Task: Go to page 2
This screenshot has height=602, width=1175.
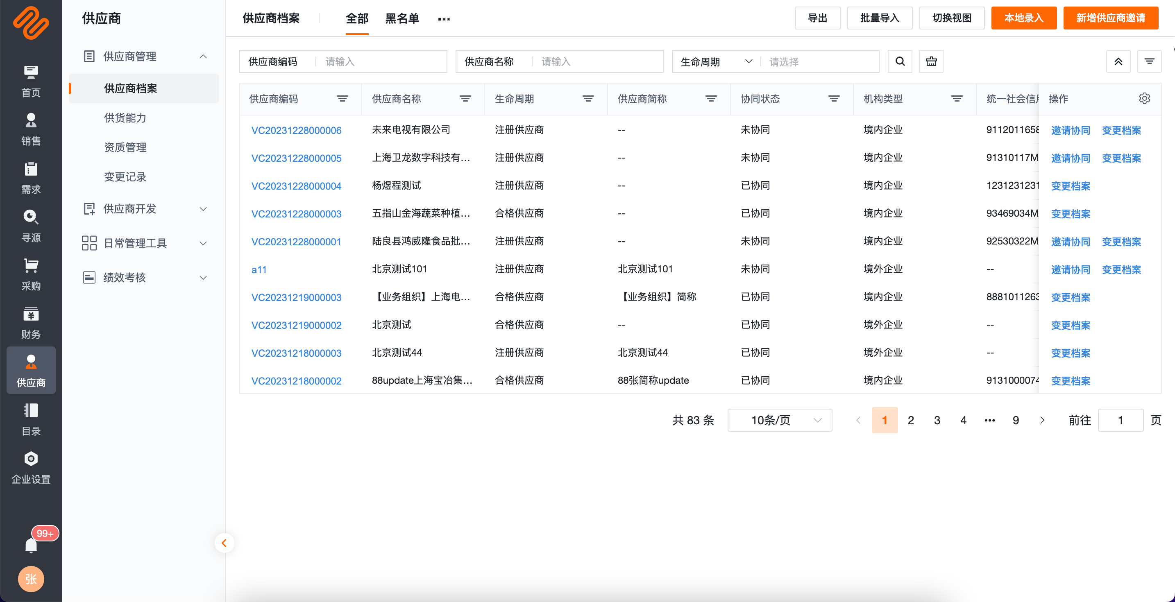Action: [910, 420]
